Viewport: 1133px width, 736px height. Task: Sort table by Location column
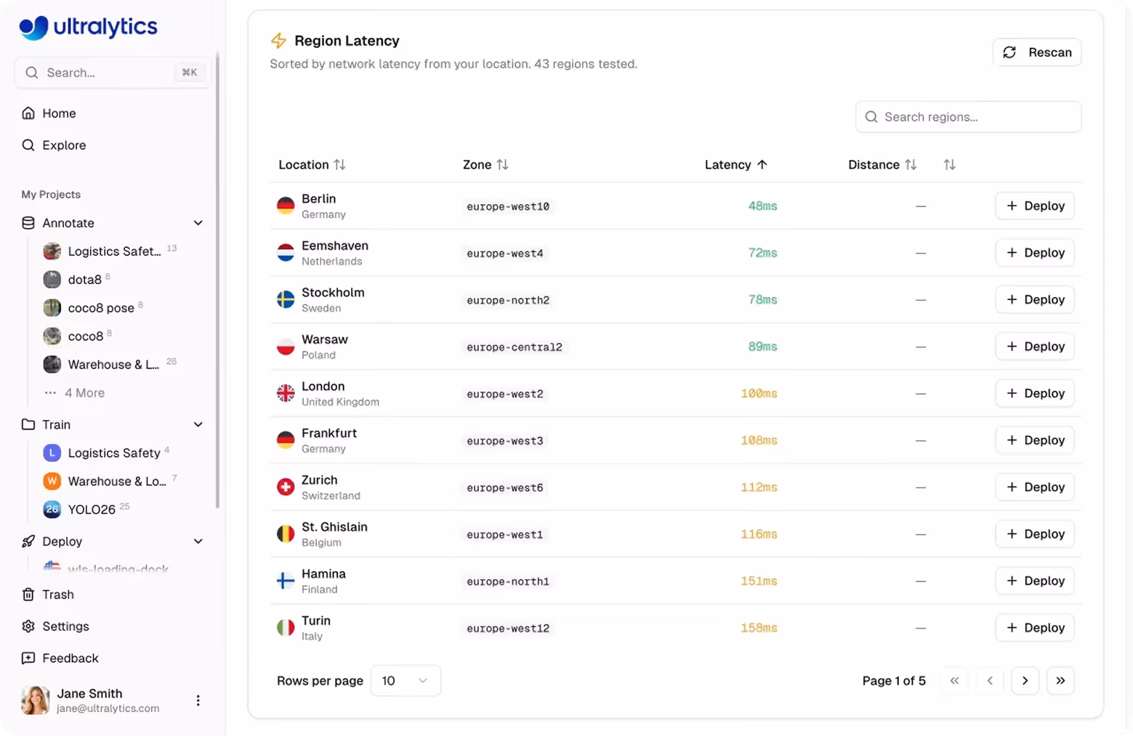312,165
